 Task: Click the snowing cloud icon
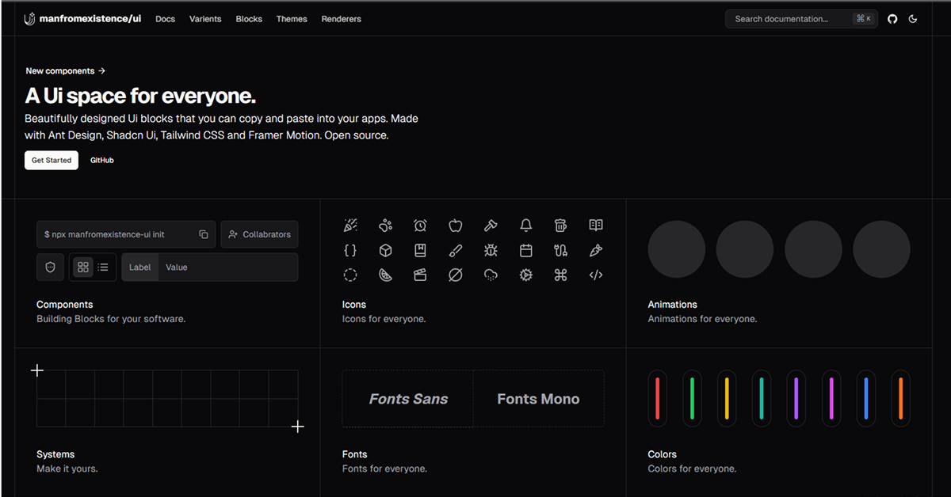tap(491, 275)
